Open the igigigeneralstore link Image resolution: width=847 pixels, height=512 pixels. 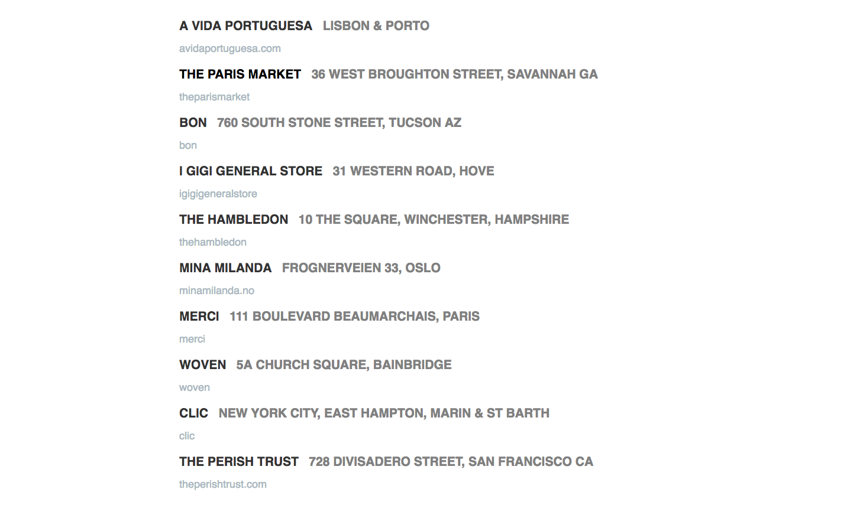(x=218, y=194)
